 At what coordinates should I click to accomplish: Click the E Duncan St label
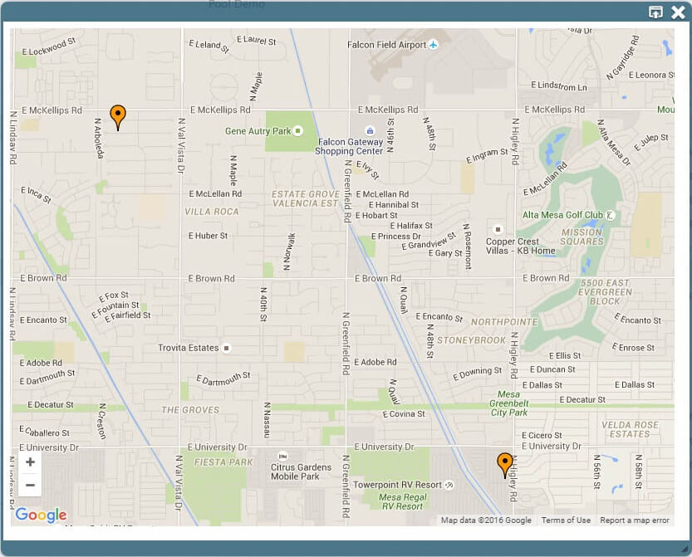coord(552,369)
